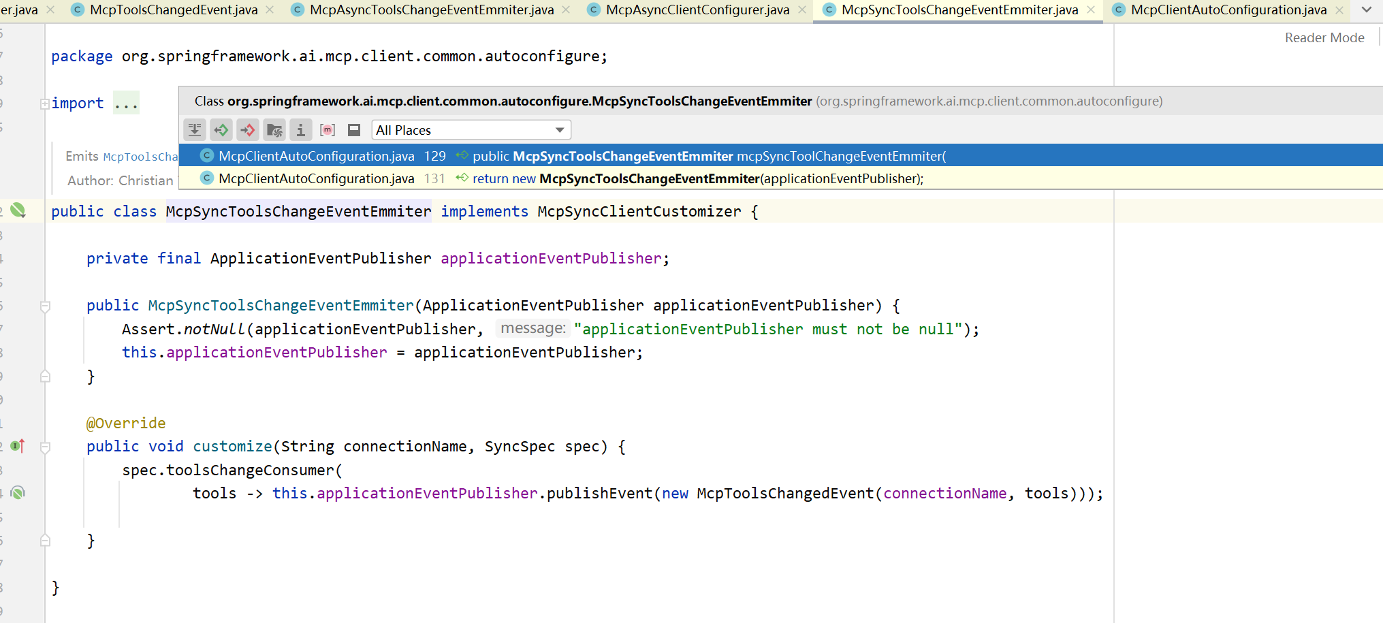Image resolution: width=1383 pixels, height=623 pixels.
Task: Close the McpSyncToolsChangeEventEmmiter.java tab
Action: point(1091,10)
